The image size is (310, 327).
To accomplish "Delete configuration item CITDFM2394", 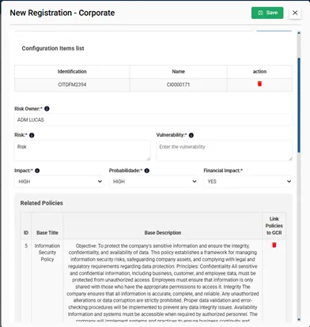I will tap(259, 84).
